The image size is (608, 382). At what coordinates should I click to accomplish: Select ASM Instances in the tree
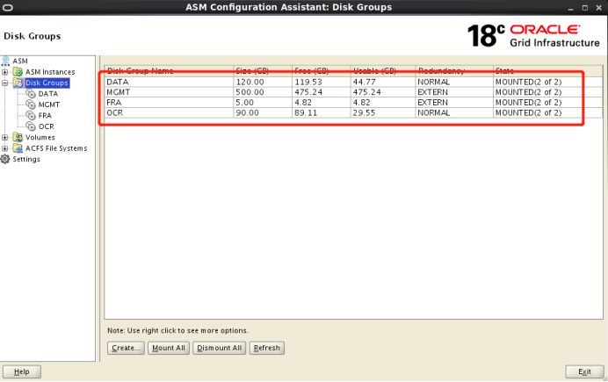pyautogui.click(x=50, y=72)
